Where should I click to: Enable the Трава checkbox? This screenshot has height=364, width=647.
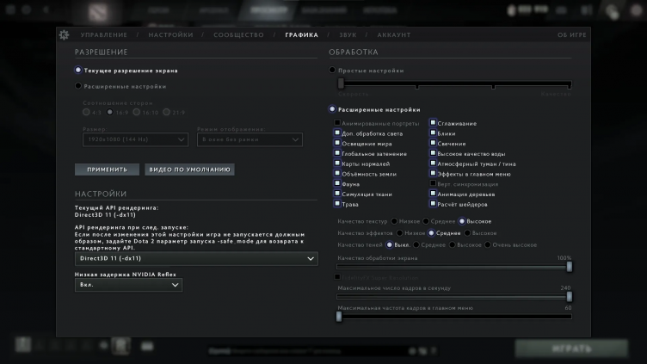[337, 204]
